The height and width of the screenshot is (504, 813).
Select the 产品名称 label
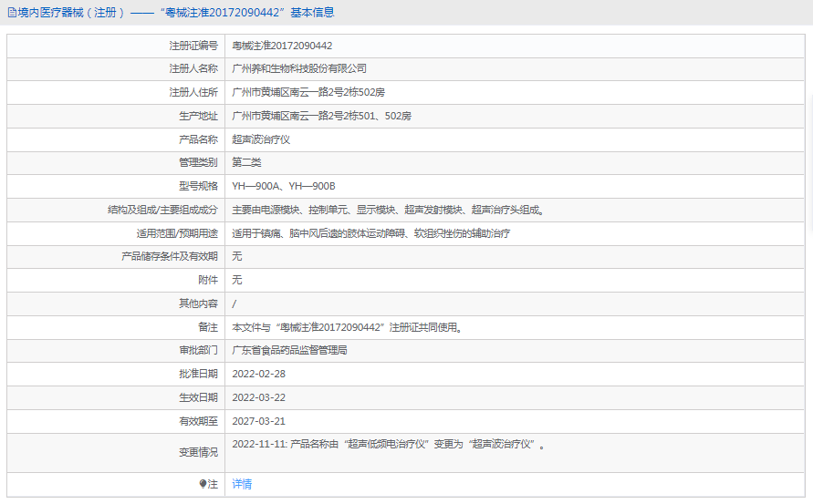pyautogui.click(x=199, y=139)
